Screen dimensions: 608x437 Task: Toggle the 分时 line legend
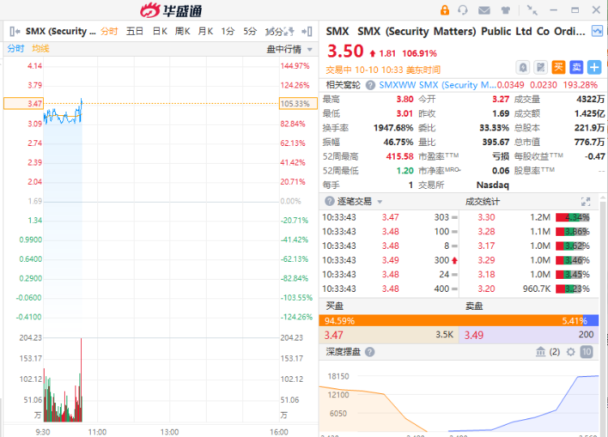click(15, 49)
